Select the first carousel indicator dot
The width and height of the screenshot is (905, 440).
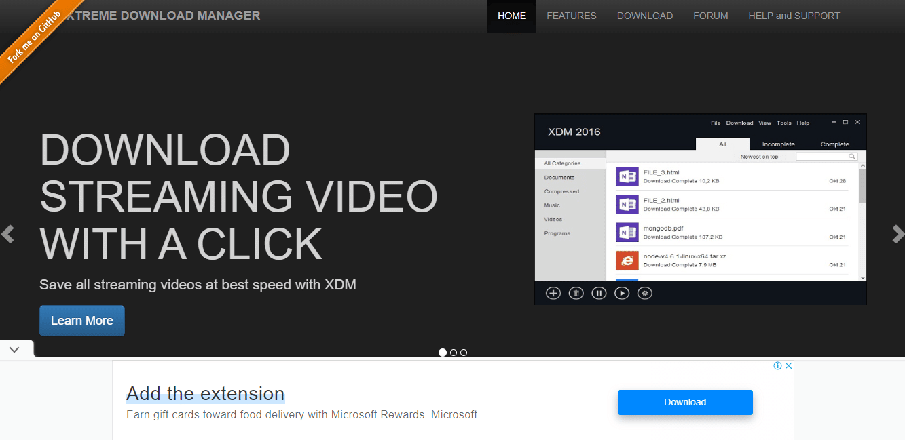pyautogui.click(x=443, y=353)
